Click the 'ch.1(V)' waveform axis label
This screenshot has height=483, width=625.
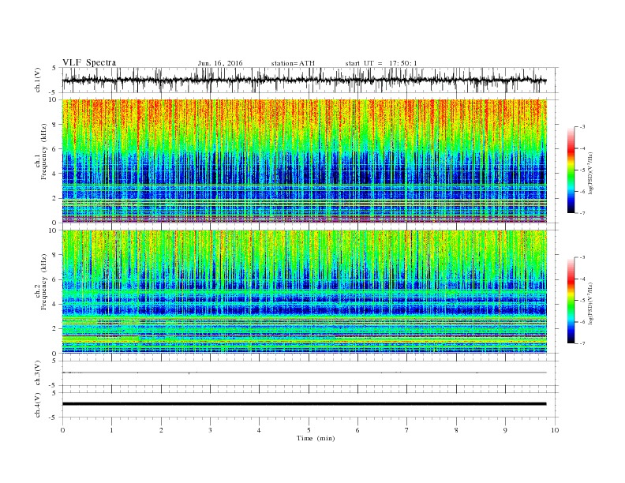click(x=38, y=80)
